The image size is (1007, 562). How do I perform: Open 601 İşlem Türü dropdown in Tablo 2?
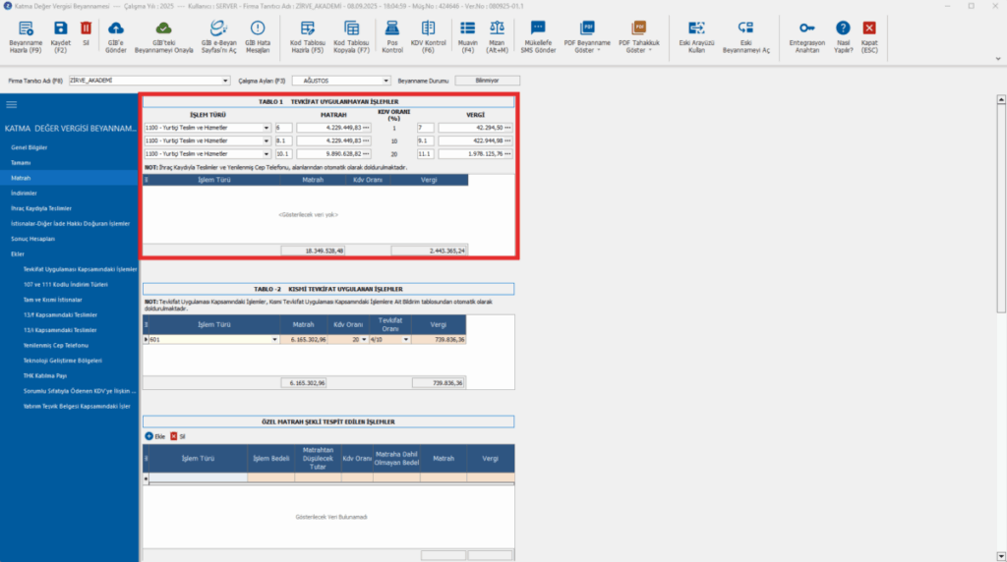coord(275,339)
